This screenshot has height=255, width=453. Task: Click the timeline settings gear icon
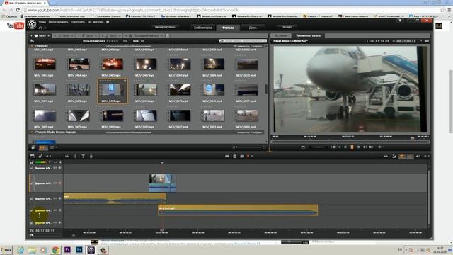click(x=40, y=156)
